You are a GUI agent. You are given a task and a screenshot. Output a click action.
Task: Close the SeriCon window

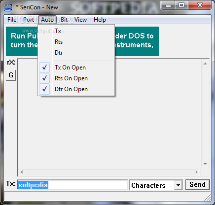tap(200, 5)
